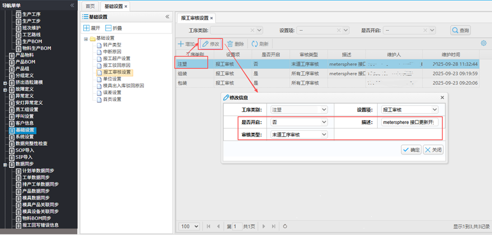Click 确定 to confirm the edit
Viewport: 492px width, 235px height.
(x=411, y=150)
